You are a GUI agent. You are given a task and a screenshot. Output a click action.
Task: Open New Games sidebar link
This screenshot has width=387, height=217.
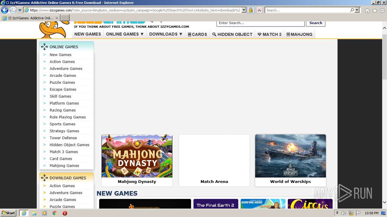click(x=60, y=55)
